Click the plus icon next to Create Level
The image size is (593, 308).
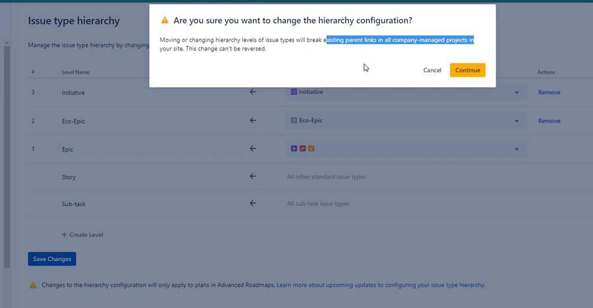(x=64, y=234)
